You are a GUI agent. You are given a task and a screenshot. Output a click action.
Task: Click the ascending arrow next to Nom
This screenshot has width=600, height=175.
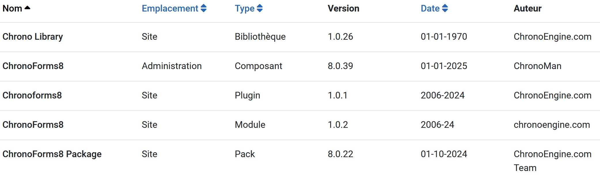coord(28,8)
